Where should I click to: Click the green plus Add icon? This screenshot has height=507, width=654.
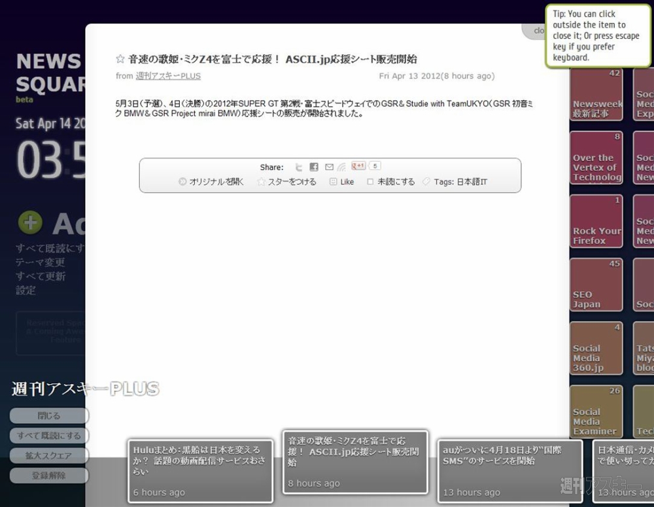pos(30,222)
